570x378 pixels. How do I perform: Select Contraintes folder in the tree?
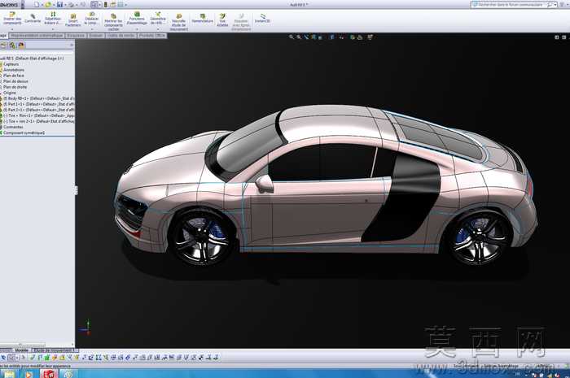pyautogui.click(x=13, y=127)
